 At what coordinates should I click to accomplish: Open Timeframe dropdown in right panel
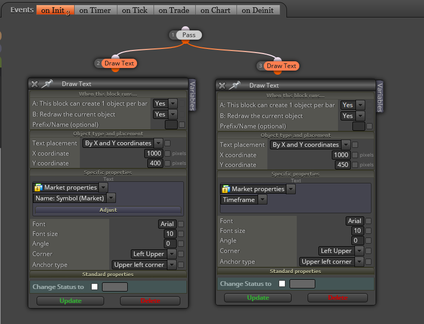[262, 200]
